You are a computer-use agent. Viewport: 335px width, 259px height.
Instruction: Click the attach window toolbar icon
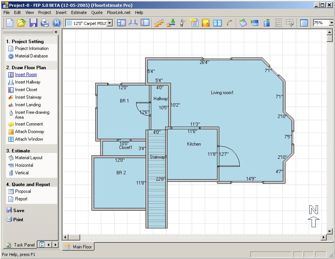click(x=217, y=23)
